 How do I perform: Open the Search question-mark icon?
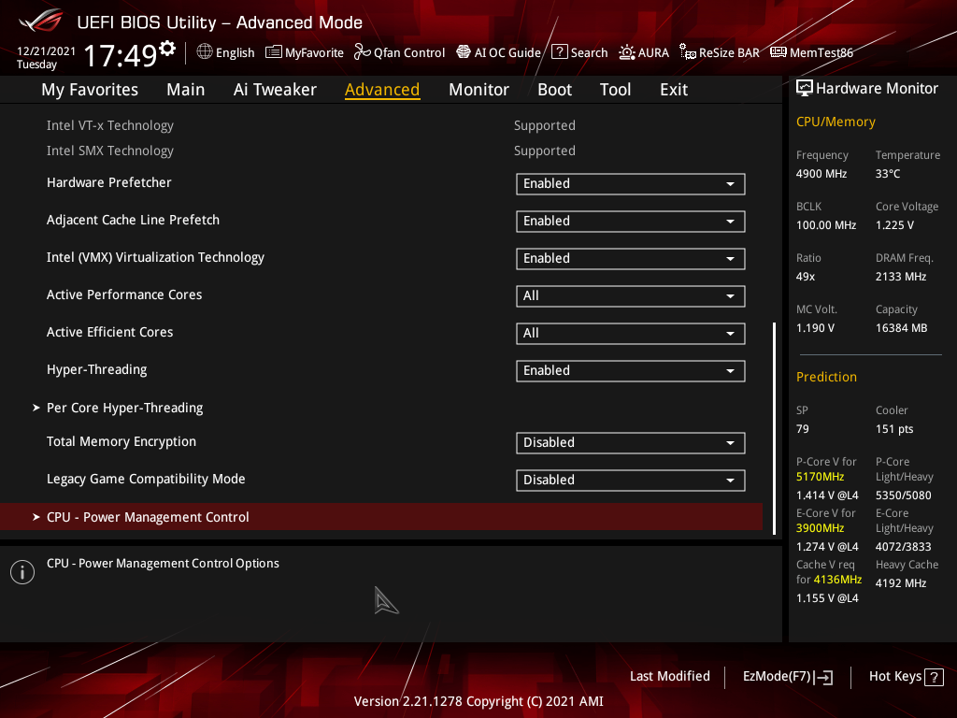(560, 52)
